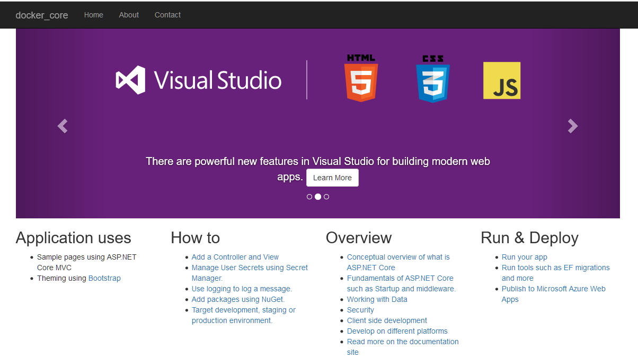Open 'Fundamentals of ASP.NET Core' link
Screen dimensions: 638x359
tap(401, 283)
